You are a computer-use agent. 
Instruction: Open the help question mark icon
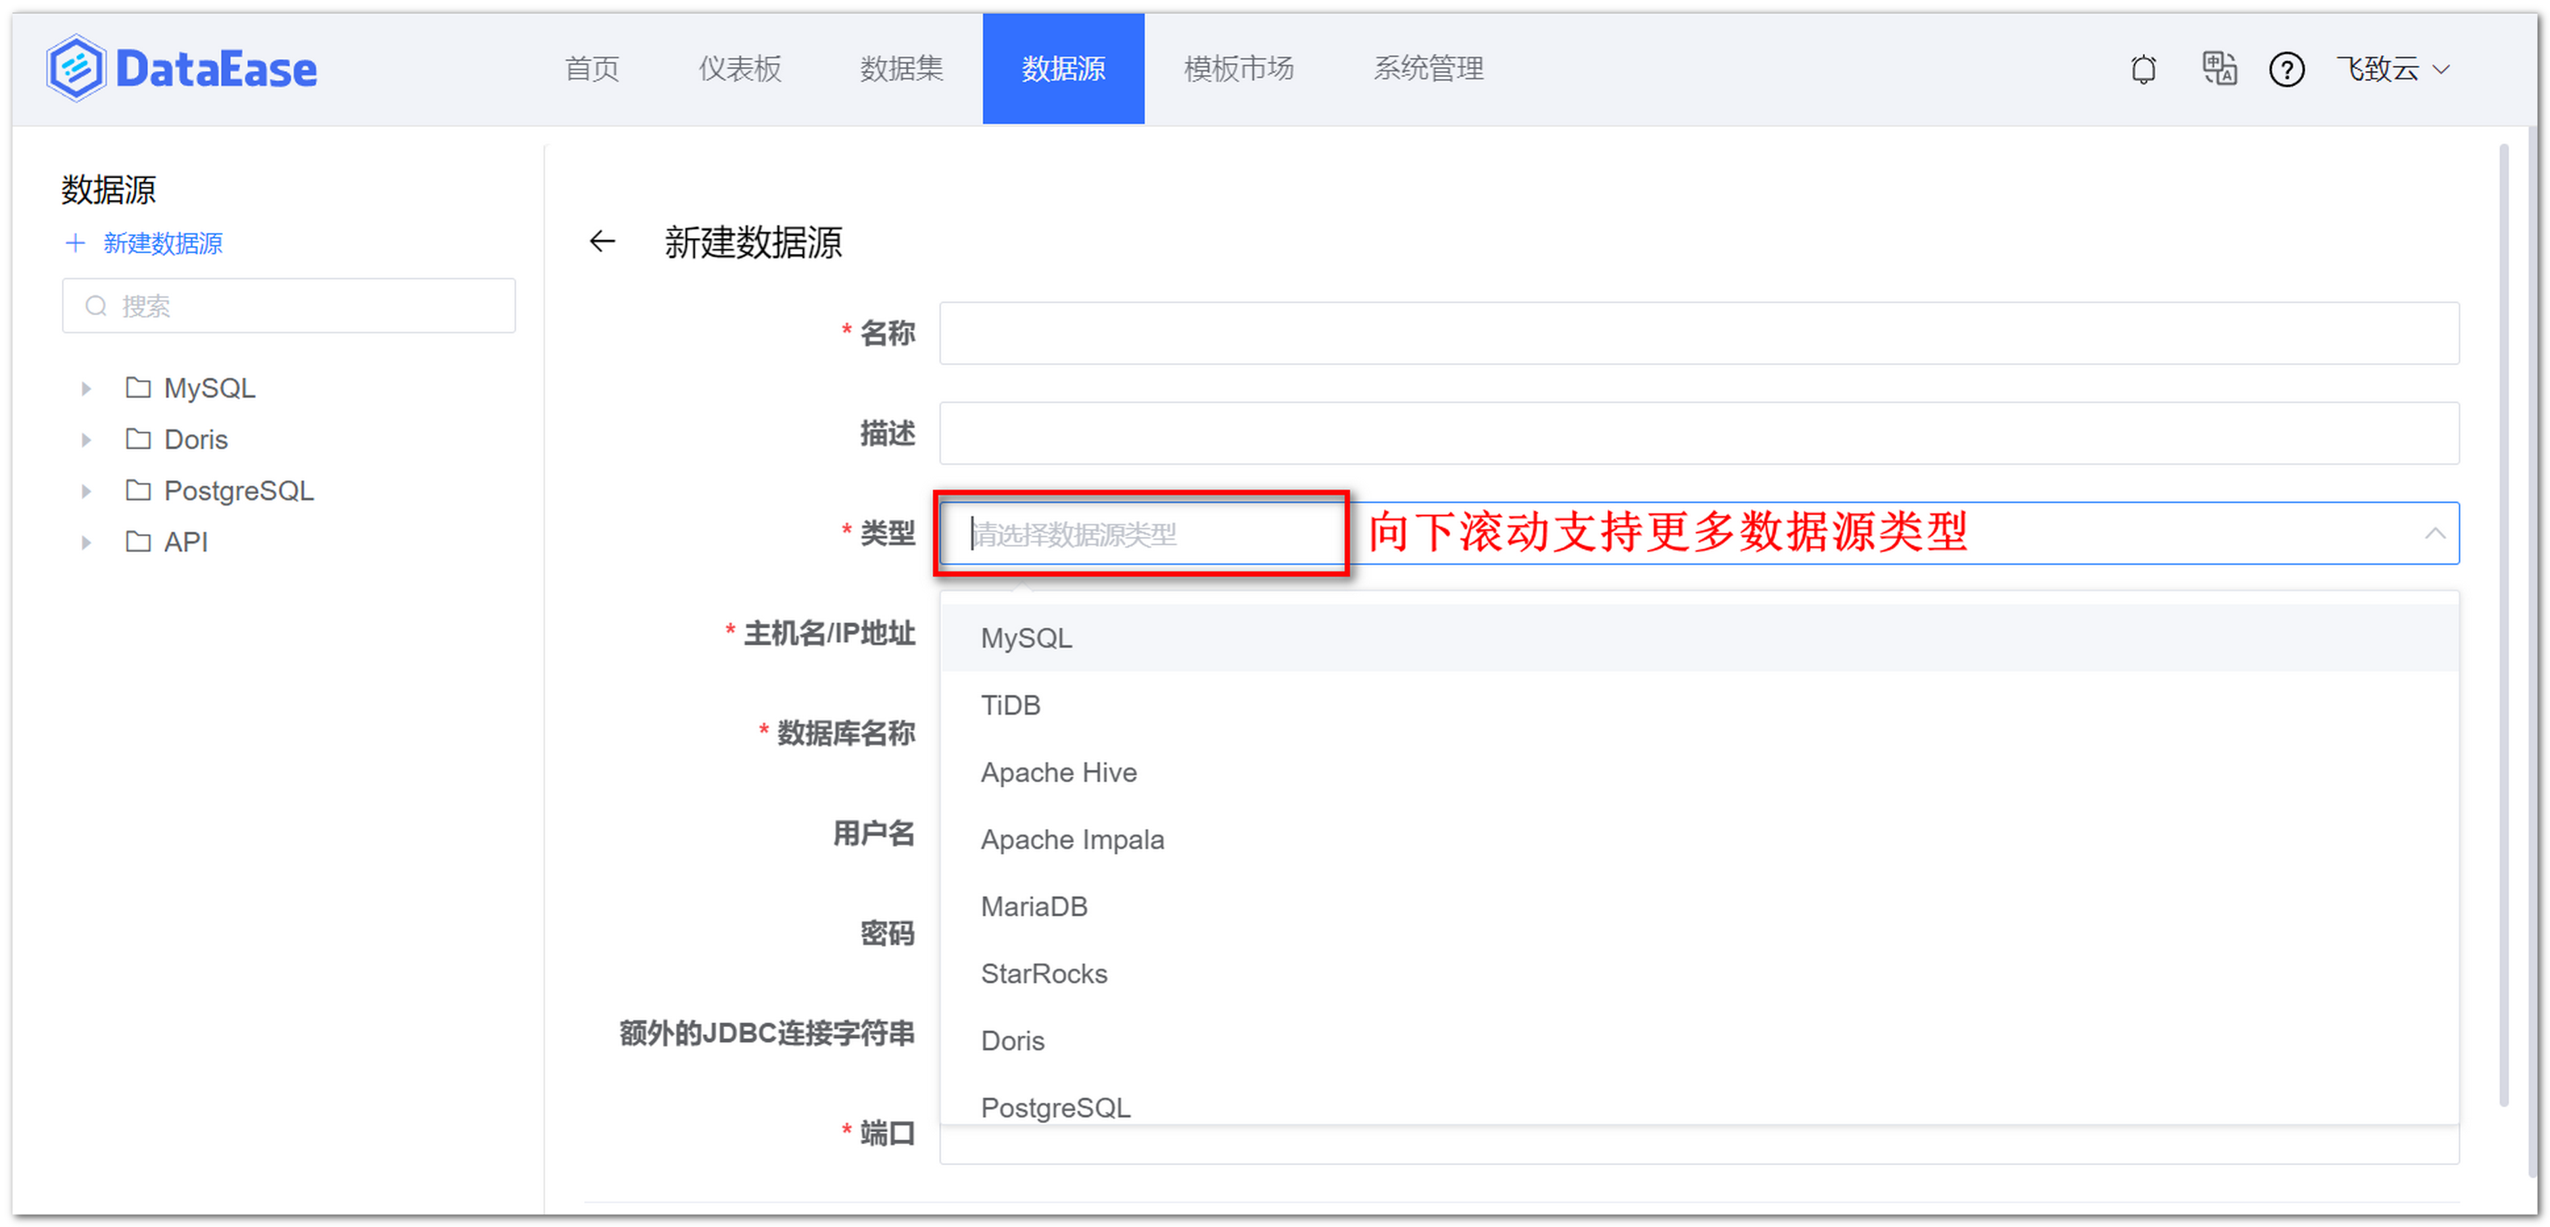click(2287, 69)
